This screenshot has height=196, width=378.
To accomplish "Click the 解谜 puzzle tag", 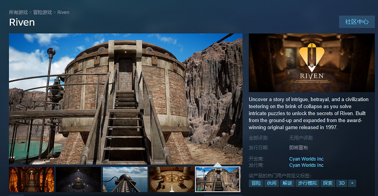I will [287, 183].
